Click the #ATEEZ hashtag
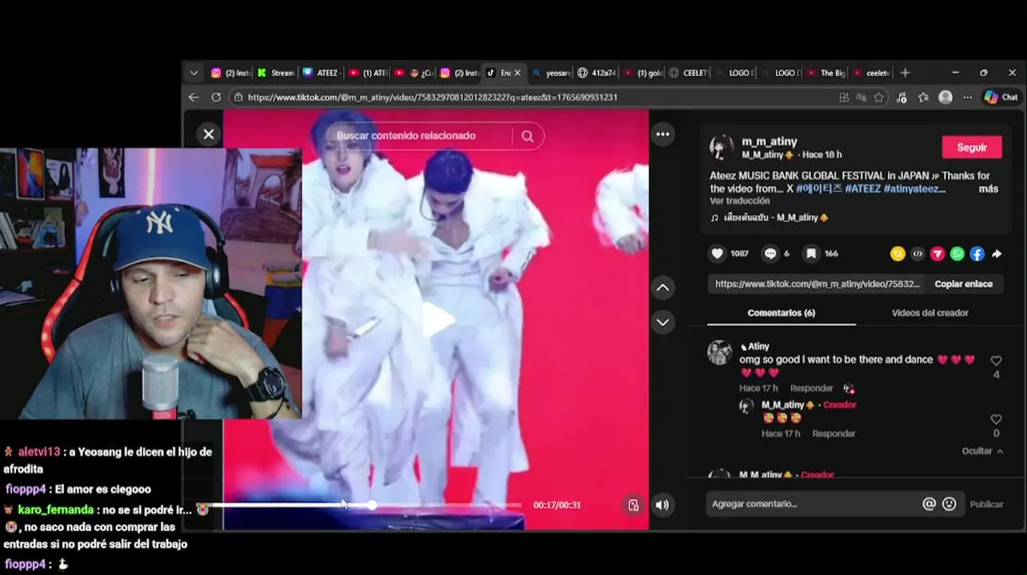Viewport: 1027px width, 575px height. tap(862, 189)
